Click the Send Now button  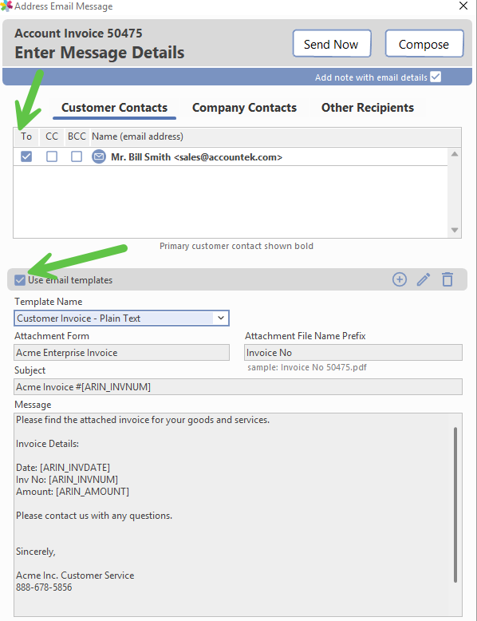(332, 44)
